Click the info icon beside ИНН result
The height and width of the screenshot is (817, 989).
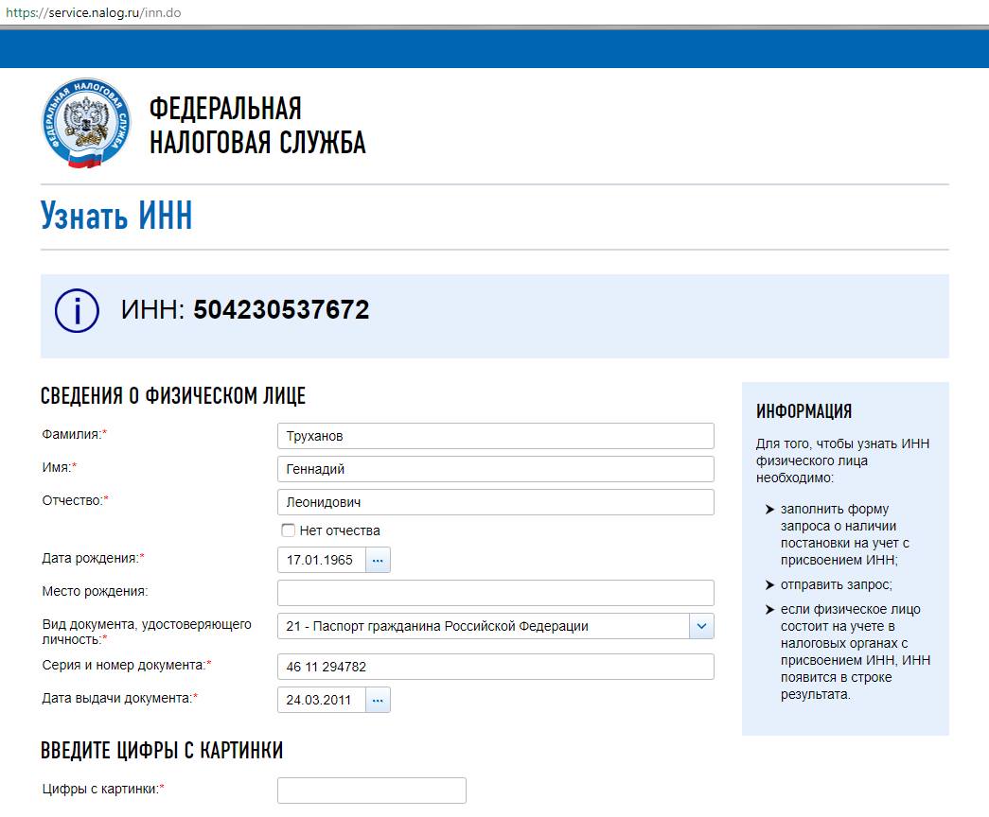click(77, 311)
